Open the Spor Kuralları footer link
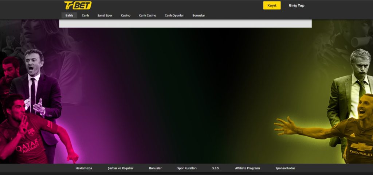The width and height of the screenshot is (373, 175). coord(187,168)
